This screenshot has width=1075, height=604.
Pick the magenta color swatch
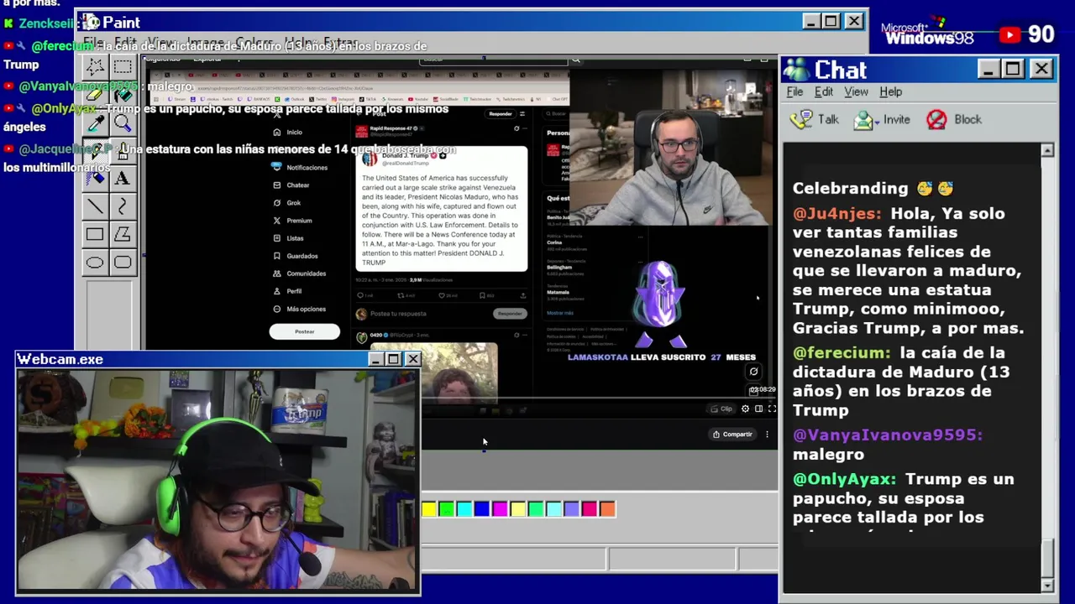tap(500, 508)
